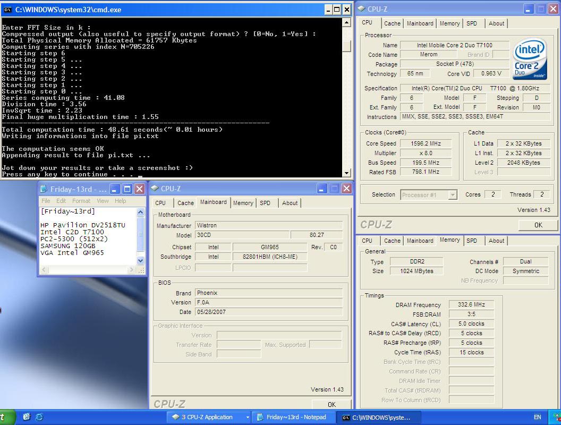Click the Manufacturer Wistron field
The width and height of the screenshot is (561, 425).
click(269, 225)
